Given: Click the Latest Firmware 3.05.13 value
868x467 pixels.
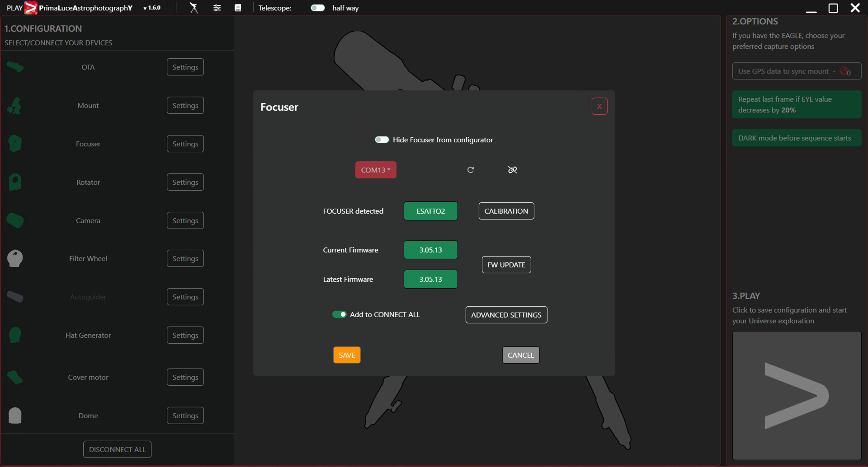Looking at the screenshot, I should coord(431,279).
